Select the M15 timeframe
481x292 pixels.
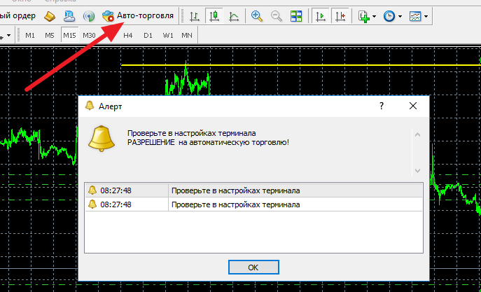[69, 36]
